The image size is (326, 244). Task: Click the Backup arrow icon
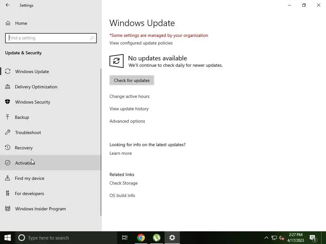point(8,117)
